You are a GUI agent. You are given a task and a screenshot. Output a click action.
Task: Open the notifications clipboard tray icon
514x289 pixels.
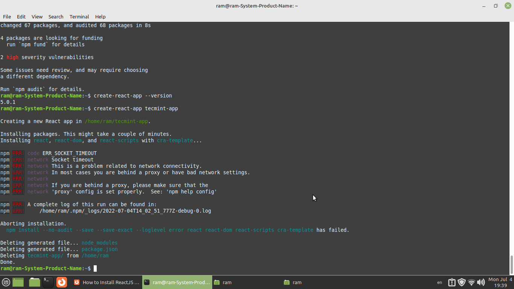pyautogui.click(x=452, y=282)
